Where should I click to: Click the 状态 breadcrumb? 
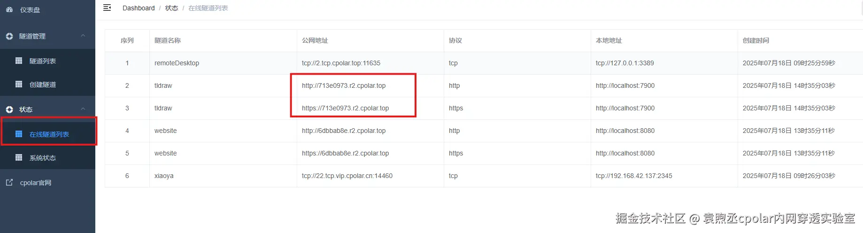(x=171, y=8)
